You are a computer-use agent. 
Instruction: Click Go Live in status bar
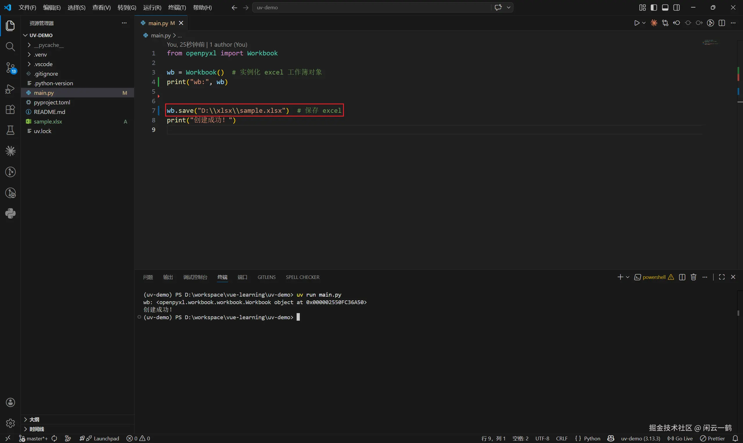click(x=680, y=438)
